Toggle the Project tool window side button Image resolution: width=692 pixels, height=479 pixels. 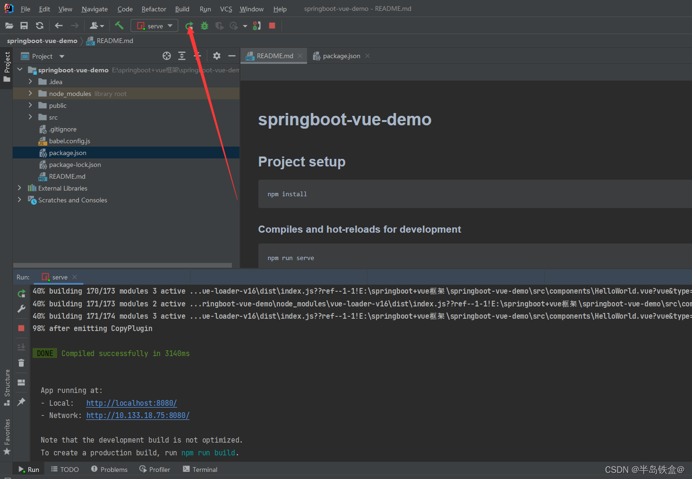pos(7,67)
